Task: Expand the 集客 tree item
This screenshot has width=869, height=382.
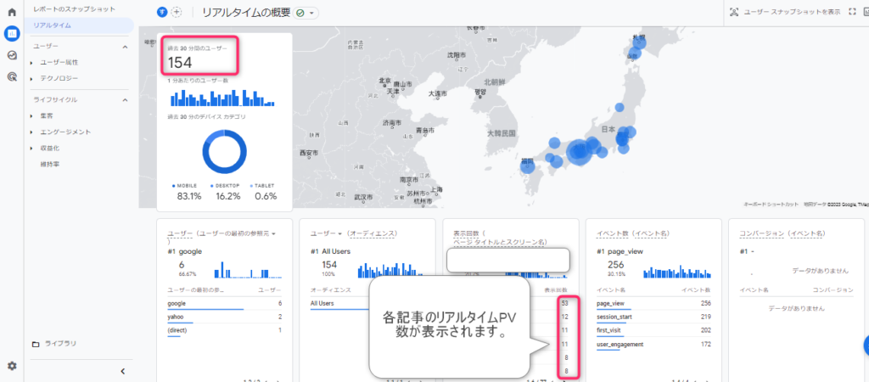Action: [31, 116]
